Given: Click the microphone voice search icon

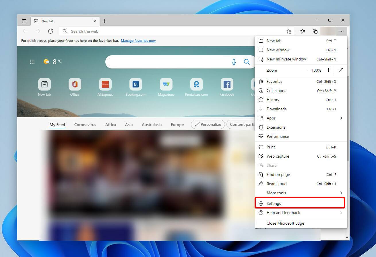Looking at the screenshot, I should pyautogui.click(x=234, y=62).
